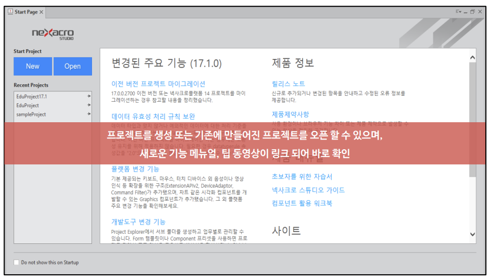Image resolution: width=494 pixels, height=278 pixels.
Task: Click the scroll up arrow of content pane
Action: point(472,58)
